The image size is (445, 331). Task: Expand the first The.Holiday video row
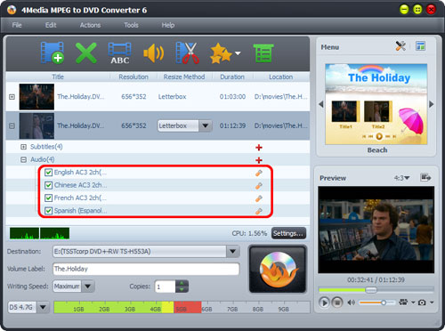click(12, 97)
